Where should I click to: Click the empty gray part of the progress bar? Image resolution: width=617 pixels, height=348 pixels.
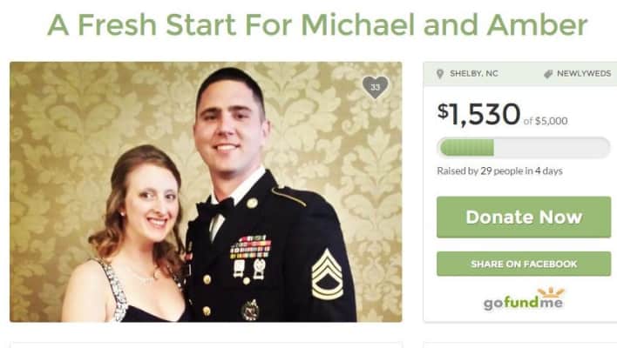[552, 148]
